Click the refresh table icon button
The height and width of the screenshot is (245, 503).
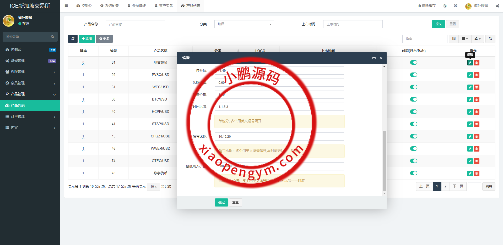coord(73,39)
